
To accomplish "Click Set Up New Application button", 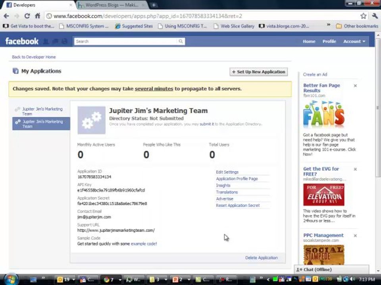I will pyautogui.click(x=258, y=72).
